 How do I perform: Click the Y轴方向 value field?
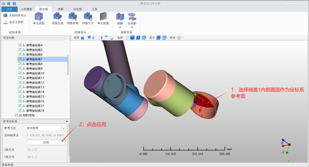[x=46, y=157]
